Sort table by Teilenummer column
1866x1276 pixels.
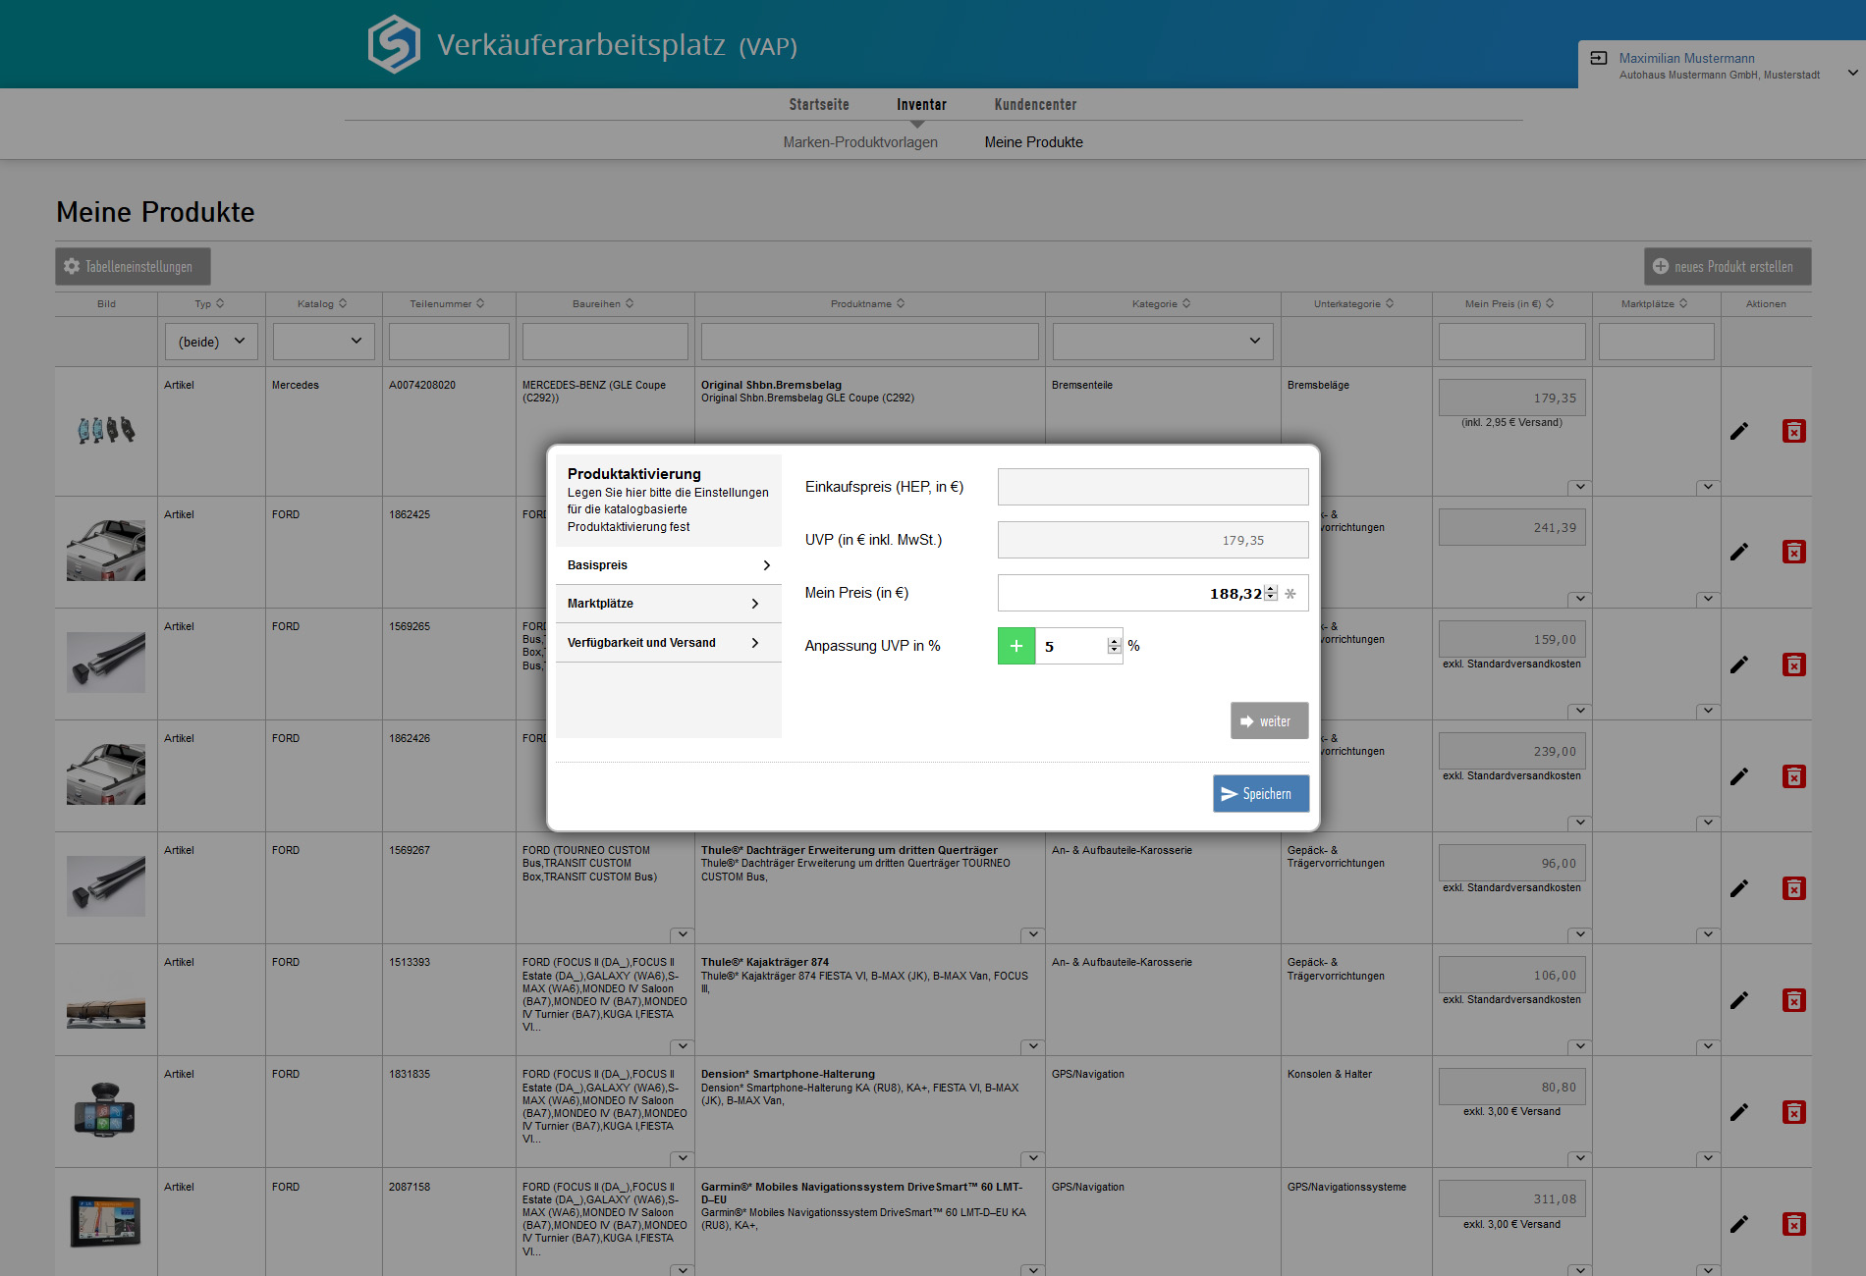[448, 304]
